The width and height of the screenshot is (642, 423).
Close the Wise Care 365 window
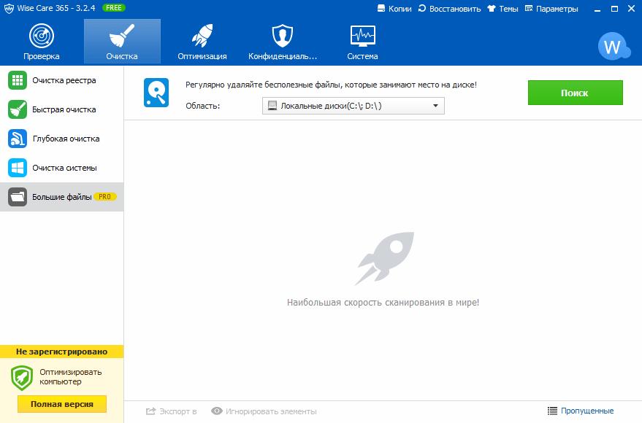631,9
